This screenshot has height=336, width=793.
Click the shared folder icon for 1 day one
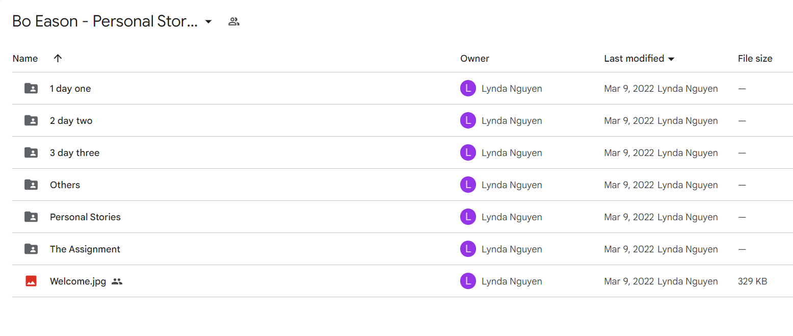31,88
